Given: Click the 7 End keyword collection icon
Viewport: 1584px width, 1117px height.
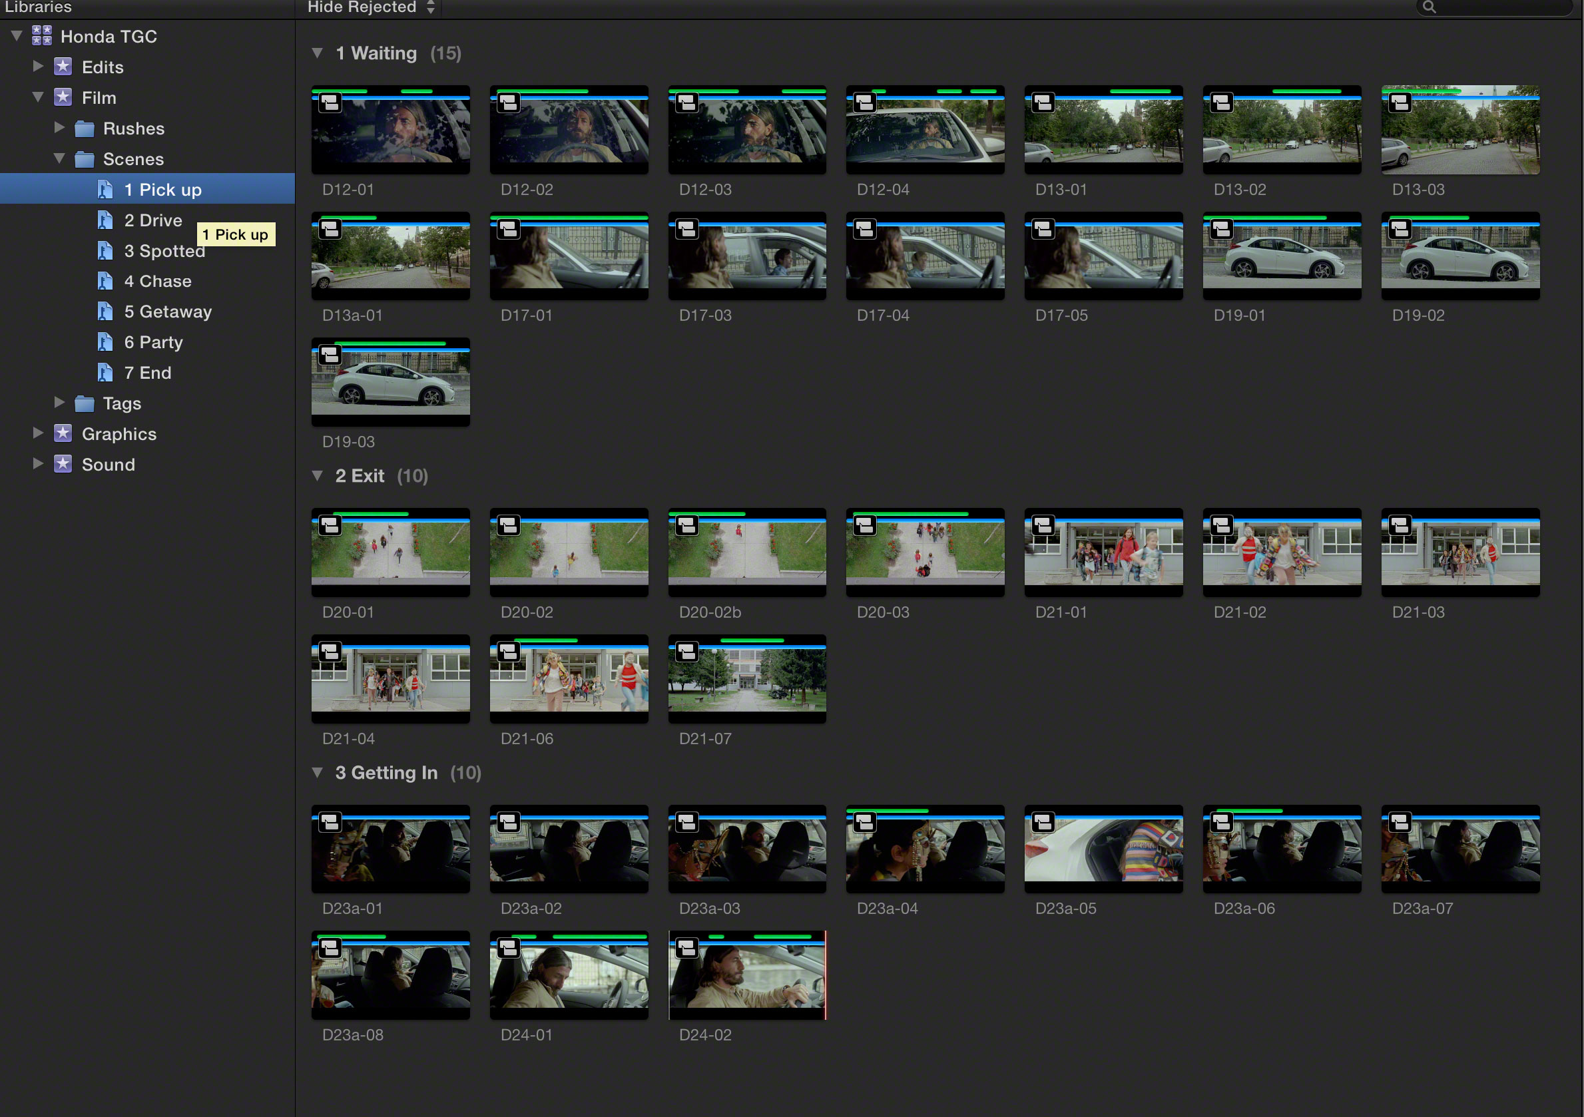Looking at the screenshot, I should click(105, 373).
